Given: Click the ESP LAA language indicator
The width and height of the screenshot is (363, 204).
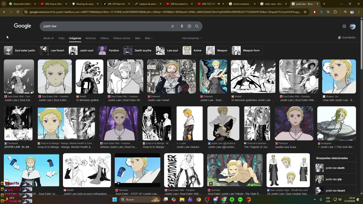Looking at the screenshot, I should coord(328,199).
